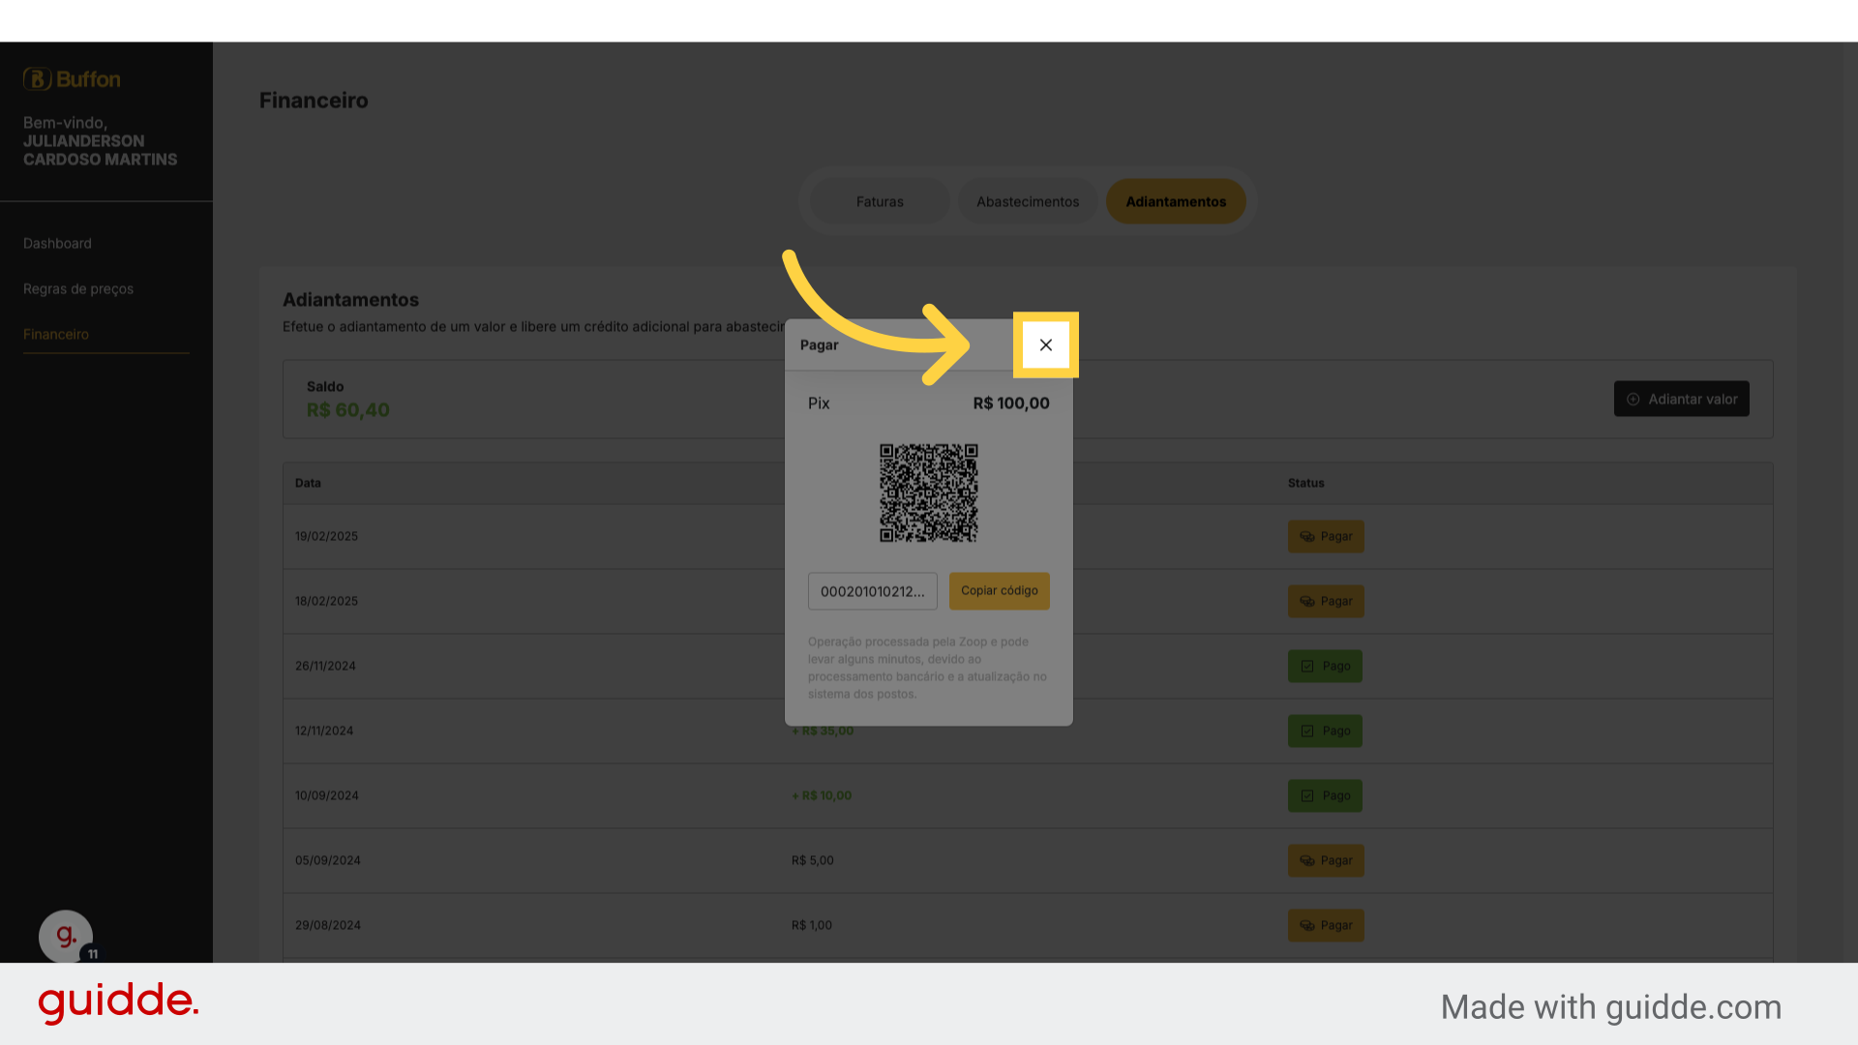1858x1045 pixels.
Task: Click the check icon in 12/11/2024 Pago badge
Action: 1307,731
